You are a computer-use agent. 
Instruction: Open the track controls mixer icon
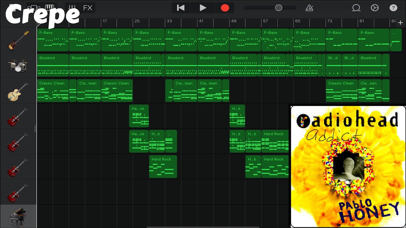pyautogui.click(x=72, y=8)
